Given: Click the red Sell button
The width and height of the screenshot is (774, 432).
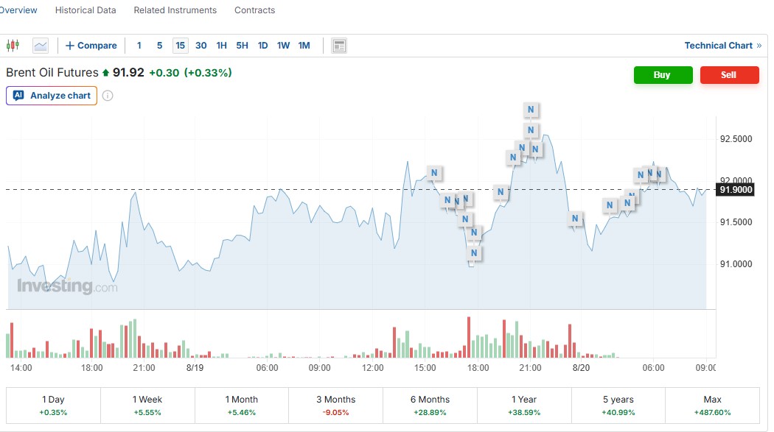Looking at the screenshot, I should pos(729,75).
